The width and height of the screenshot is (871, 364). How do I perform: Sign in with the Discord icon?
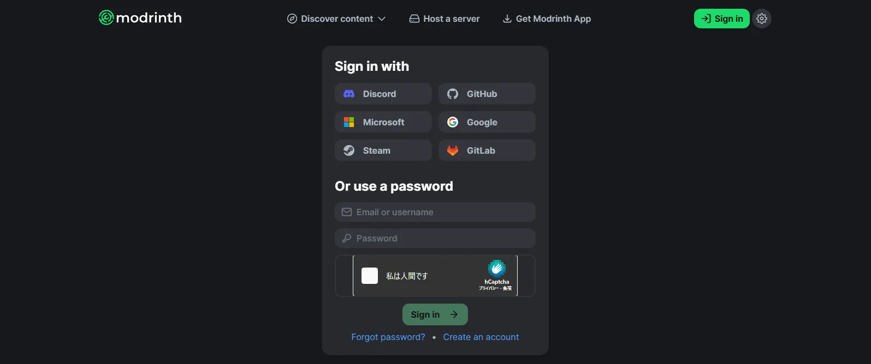pyautogui.click(x=349, y=93)
